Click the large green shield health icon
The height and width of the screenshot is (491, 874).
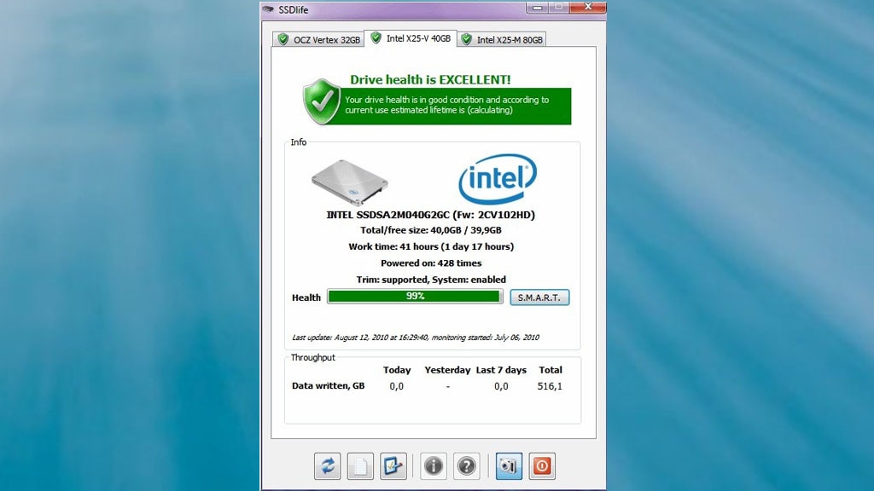pos(322,101)
